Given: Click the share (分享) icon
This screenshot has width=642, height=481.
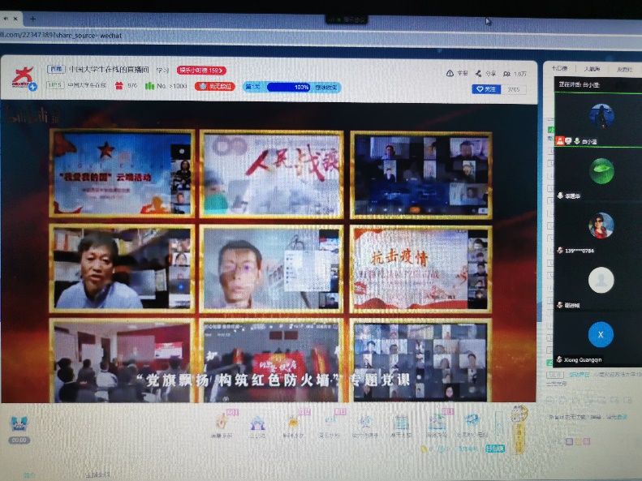Looking at the screenshot, I should coord(480,73).
